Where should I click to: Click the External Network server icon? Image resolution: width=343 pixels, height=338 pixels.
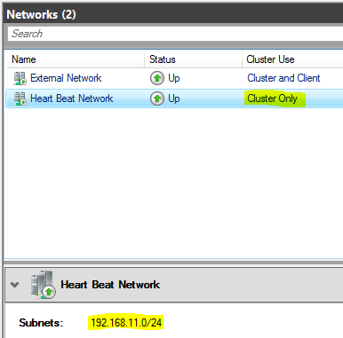(20, 78)
